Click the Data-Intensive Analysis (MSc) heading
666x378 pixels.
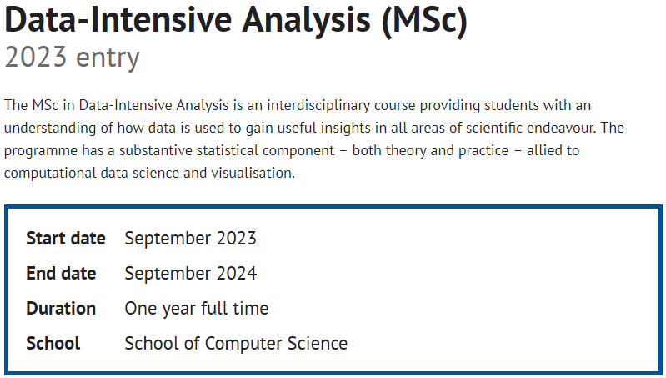236,20
